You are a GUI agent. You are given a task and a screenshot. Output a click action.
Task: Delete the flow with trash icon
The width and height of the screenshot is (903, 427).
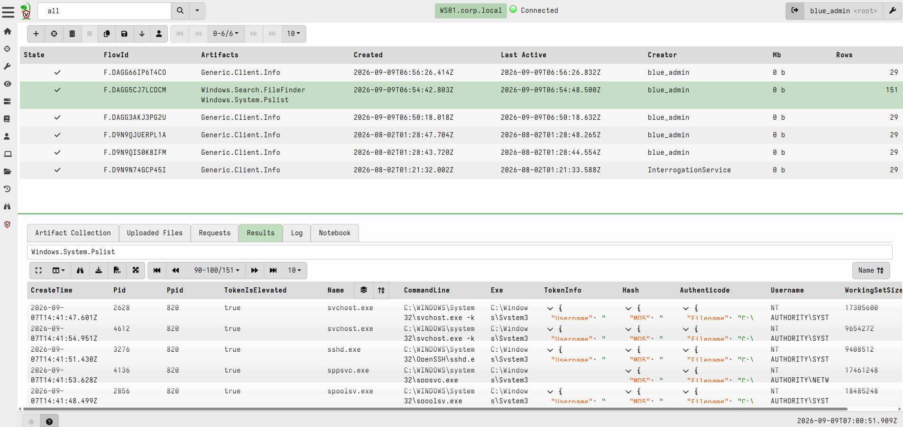coord(72,34)
